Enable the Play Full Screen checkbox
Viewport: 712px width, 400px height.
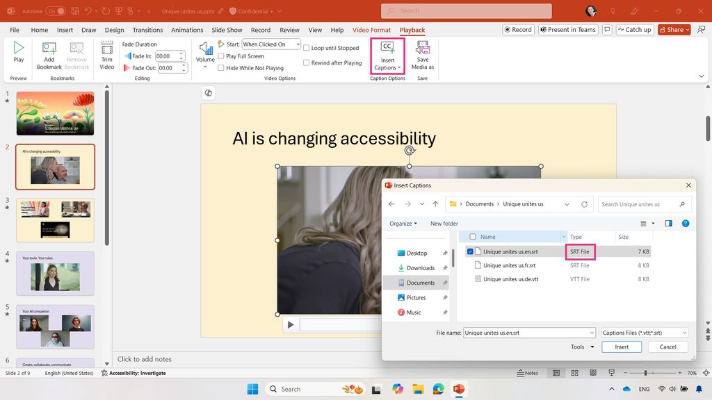click(x=221, y=56)
